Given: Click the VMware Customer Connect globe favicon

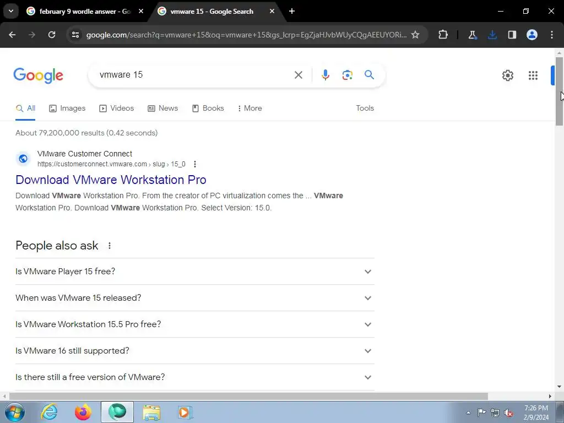Looking at the screenshot, I should point(23,158).
